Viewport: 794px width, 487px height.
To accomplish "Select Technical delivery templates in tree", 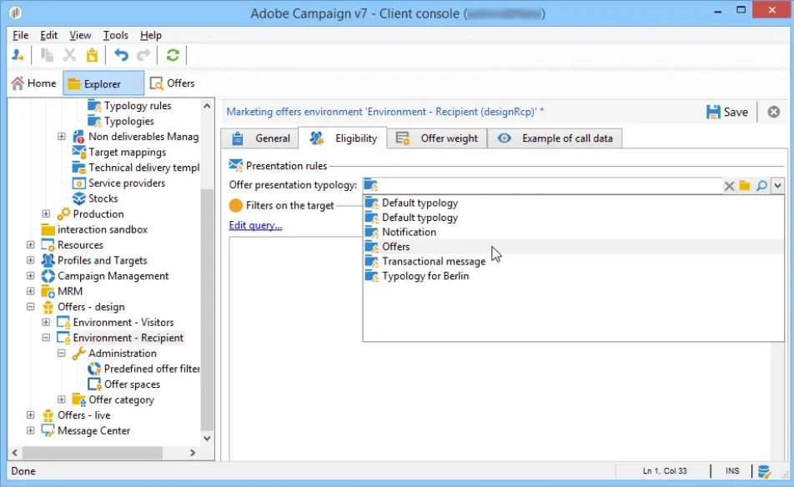I will pyautogui.click(x=143, y=168).
